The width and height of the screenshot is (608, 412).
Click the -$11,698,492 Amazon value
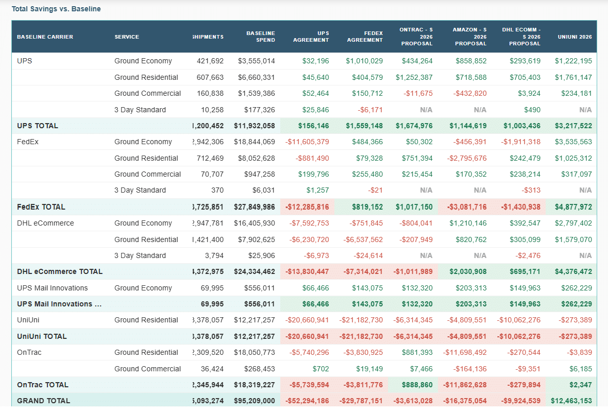(x=465, y=353)
